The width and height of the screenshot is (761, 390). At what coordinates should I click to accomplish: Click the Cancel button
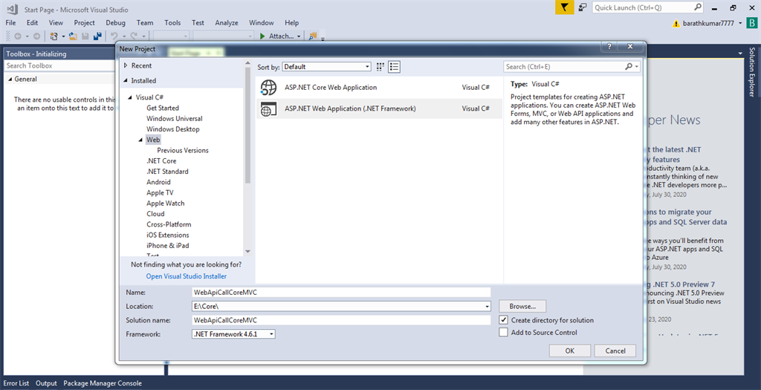click(x=615, y=351)
